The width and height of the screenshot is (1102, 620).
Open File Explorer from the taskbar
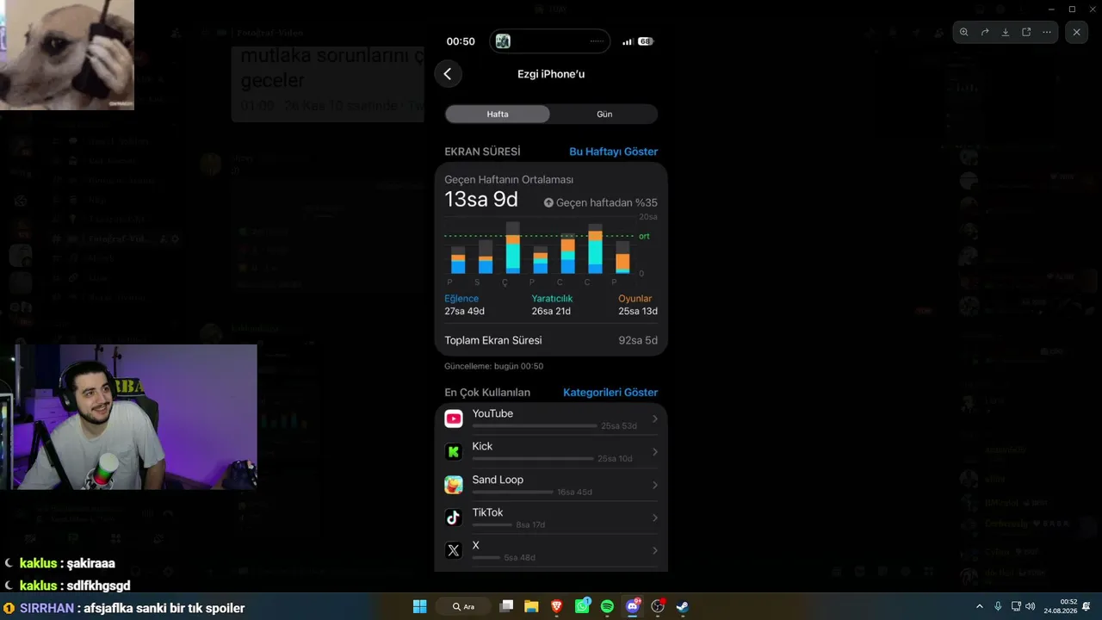pos(531,606)
